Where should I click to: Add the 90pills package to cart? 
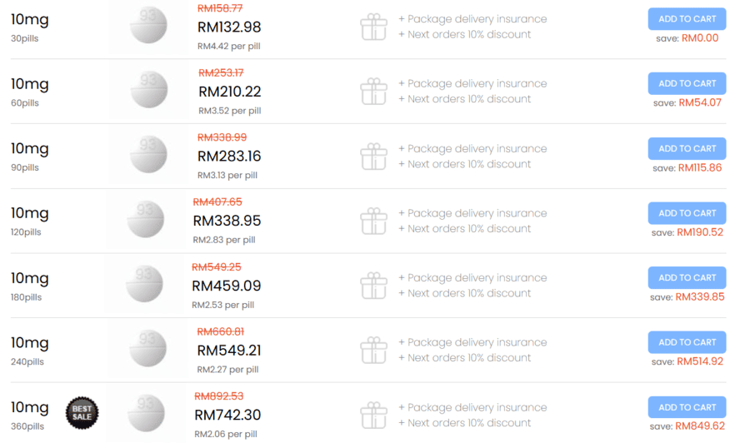(x=687, y=148)
